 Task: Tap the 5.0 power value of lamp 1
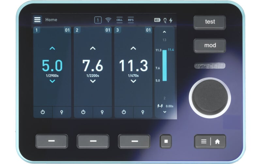pos(52,66)
